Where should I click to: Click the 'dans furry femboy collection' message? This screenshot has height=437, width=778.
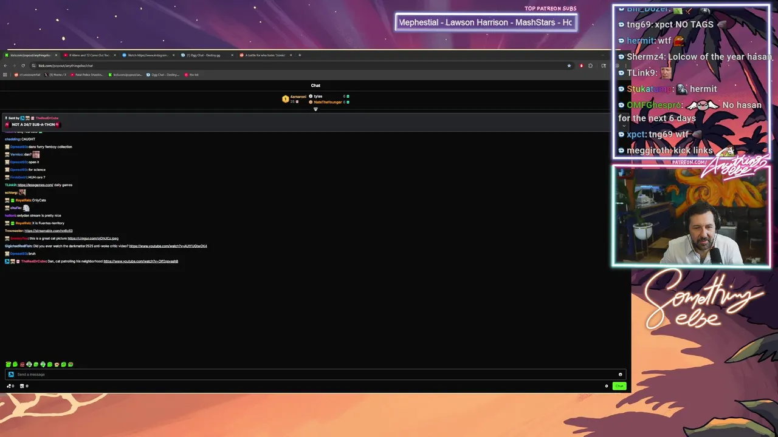click(x=50, y=147)
